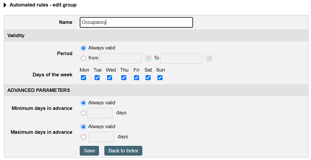Select the Period 'from' radio button
The height and width of the screenshot is (160, 311).
[84, 58]
